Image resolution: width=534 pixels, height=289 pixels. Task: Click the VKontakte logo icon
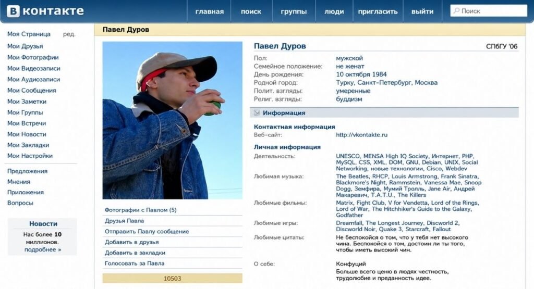(13, 11)
